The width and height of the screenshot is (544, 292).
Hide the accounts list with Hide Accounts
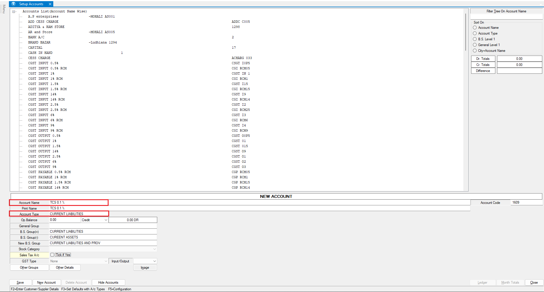[x=108, y=282]
